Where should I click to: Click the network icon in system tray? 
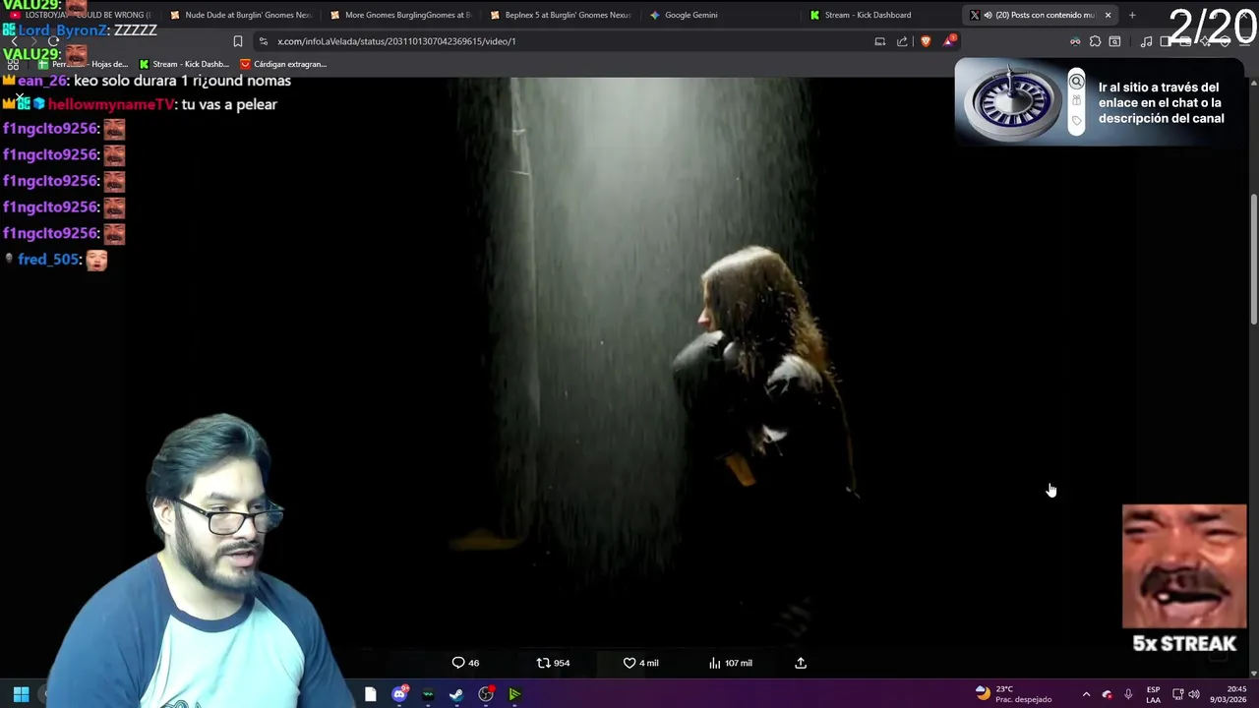pos(1177,694)
